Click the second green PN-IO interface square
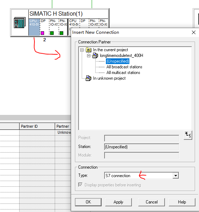Screen dimensions: 199x212 [61, 33]
